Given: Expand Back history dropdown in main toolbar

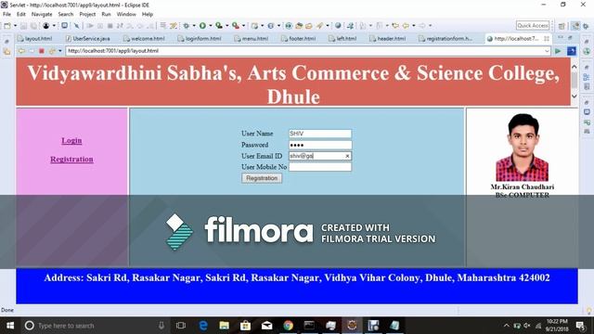Looking at the screenshot, I should point(414,26).
